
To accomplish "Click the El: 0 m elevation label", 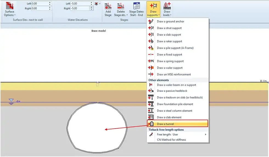I will click(263, 81).
